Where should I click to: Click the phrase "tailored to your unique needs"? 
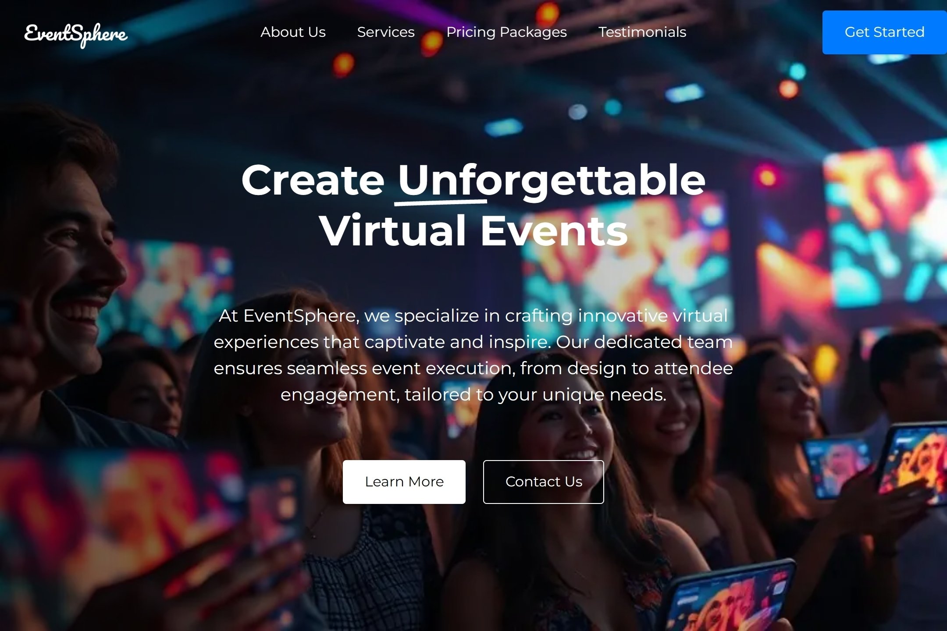(x=535, y=395)
